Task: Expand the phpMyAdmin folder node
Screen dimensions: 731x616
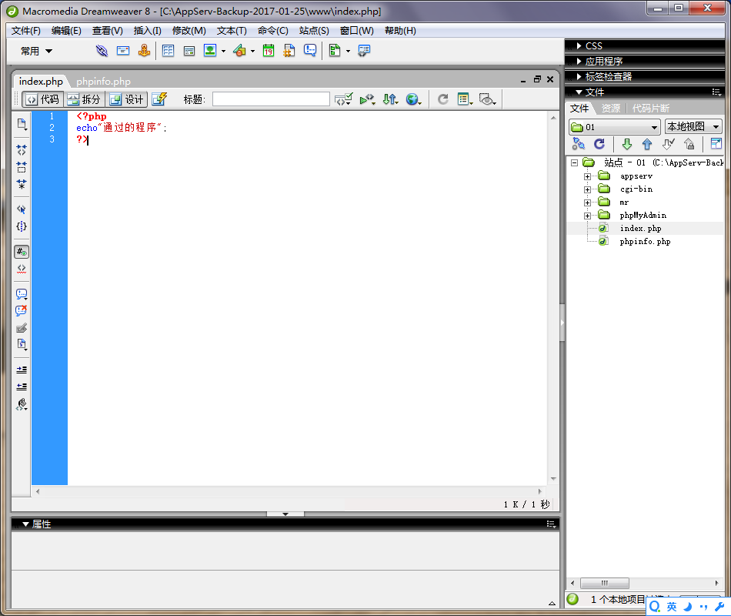Action: coord(587,216)
